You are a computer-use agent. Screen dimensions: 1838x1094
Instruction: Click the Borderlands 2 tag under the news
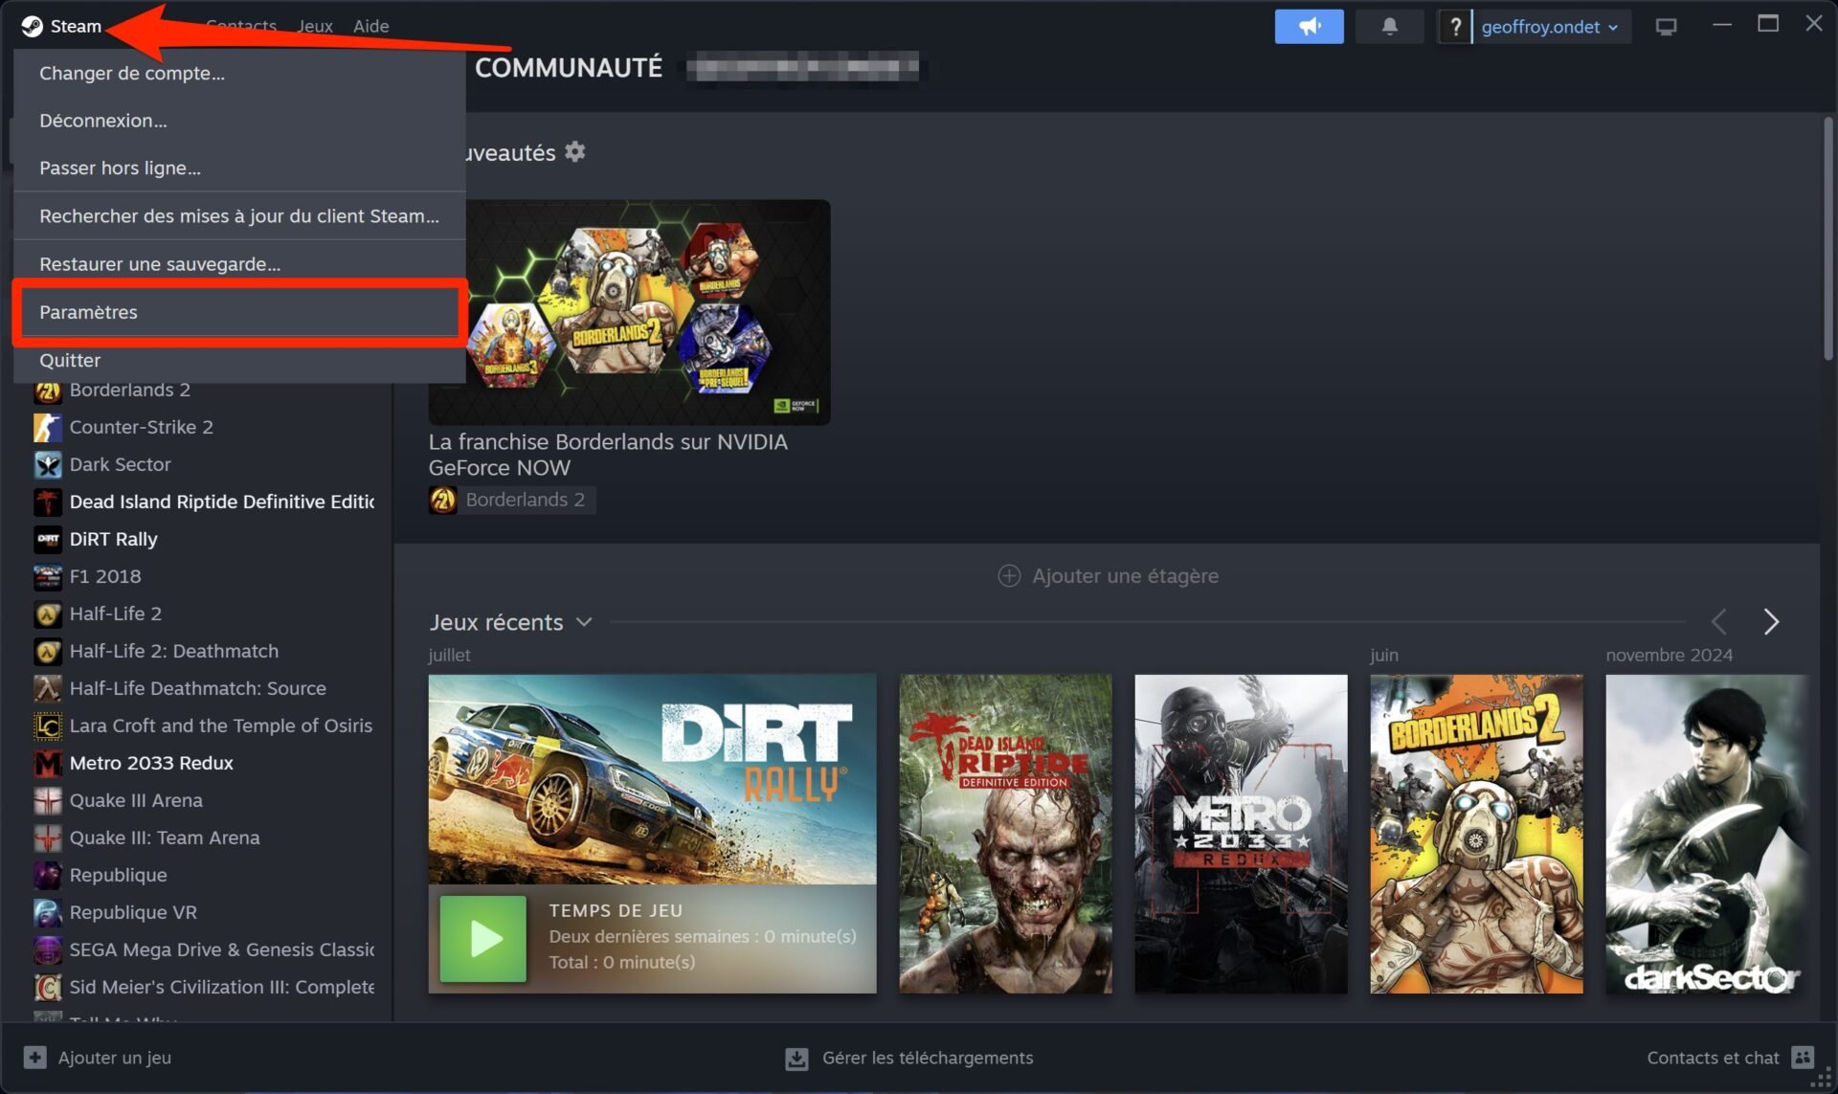(x=512, y=499)
